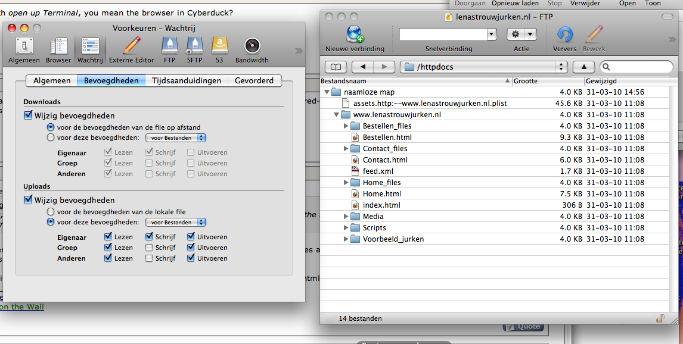The width and height of the screenshot is (683, 344).
Task: Select index.html file row
Action: pyautogui.click(x=495, y=205)
